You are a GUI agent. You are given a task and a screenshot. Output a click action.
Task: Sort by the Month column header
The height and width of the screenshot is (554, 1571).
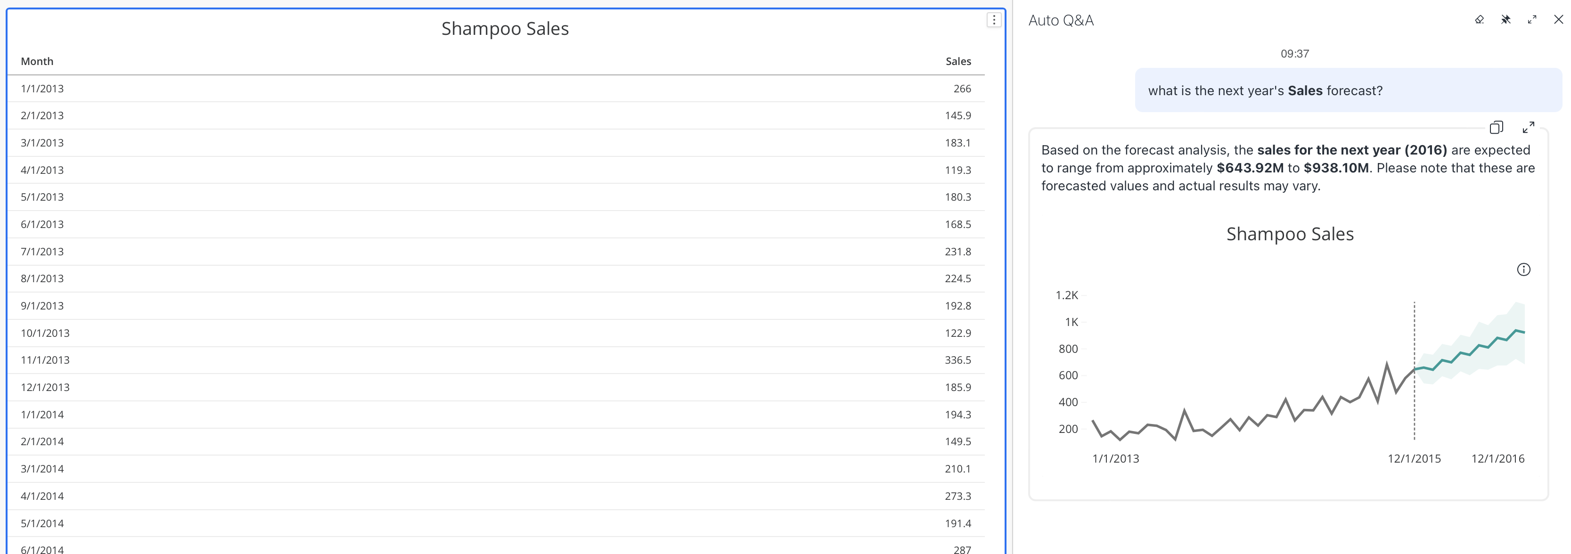click(37, 62)
